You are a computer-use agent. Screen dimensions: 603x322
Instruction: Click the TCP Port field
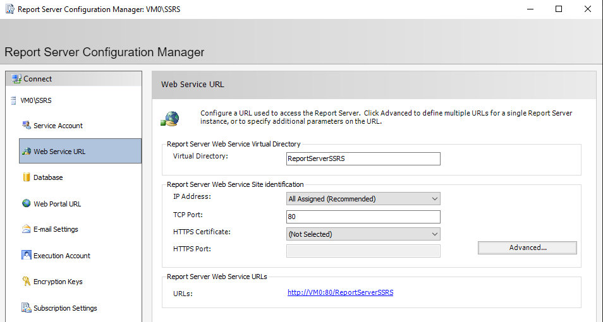[363, 217]
